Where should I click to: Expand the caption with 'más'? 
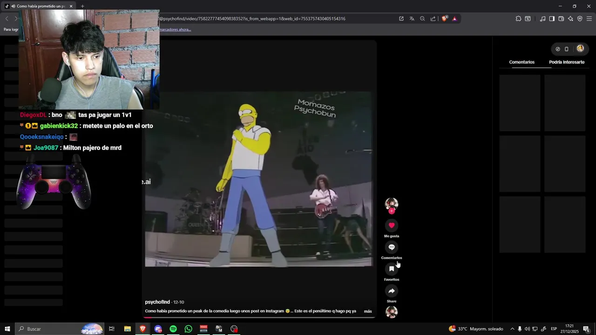[368, 311]
